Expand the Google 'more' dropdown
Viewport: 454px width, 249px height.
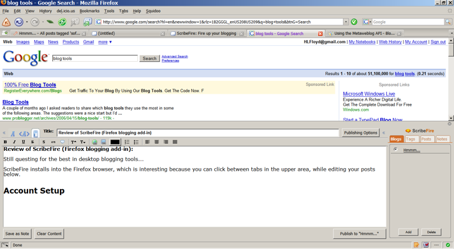(x=105, y=42)
